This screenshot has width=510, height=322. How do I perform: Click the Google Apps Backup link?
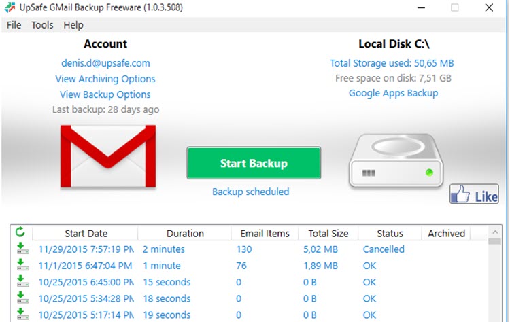393,93
